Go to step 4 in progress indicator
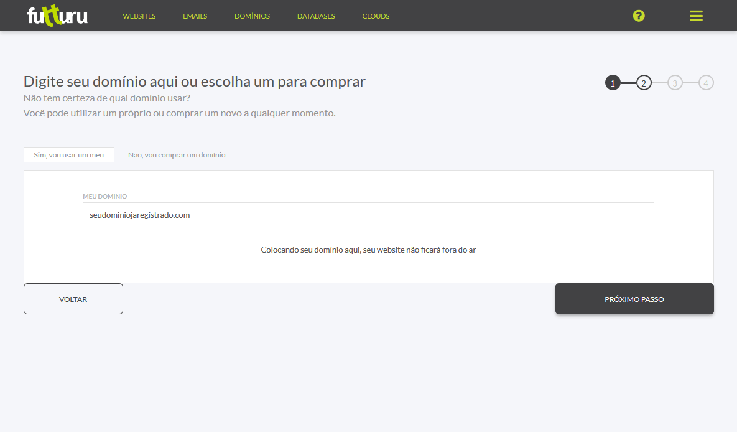Screen dimensions: 737x432 (x=705, y=83)
